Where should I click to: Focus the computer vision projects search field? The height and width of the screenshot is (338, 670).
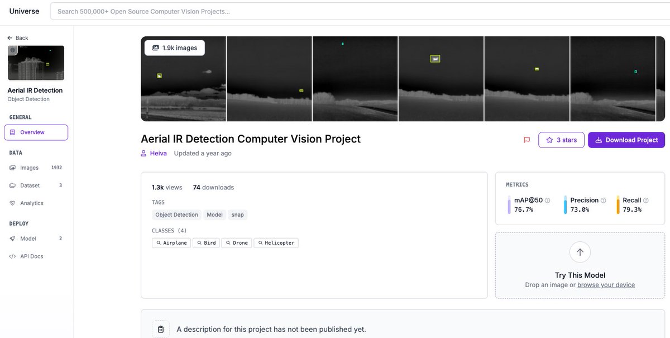pos(360,11)
